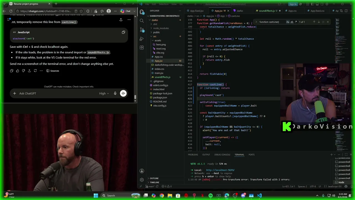Start dictation with the ChatGPT microphone
The width and height of the screenshot is (355, 200).
point(115,93)
